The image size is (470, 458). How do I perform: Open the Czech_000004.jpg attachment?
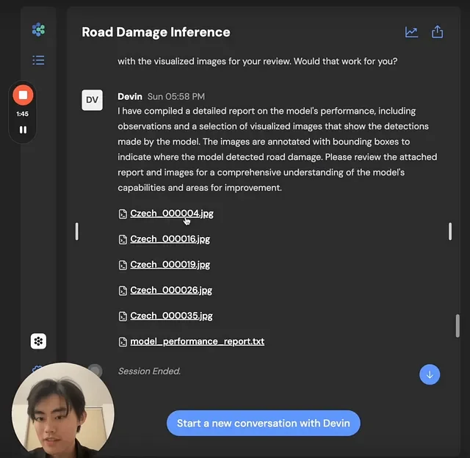tap(172, 214)
